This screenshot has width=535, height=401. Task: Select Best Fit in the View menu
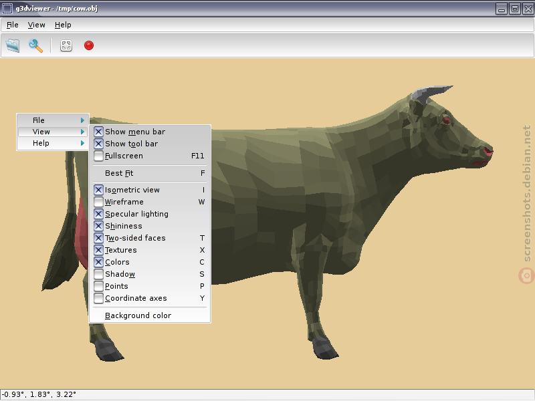pyautogui.click(x=150, y=173)
